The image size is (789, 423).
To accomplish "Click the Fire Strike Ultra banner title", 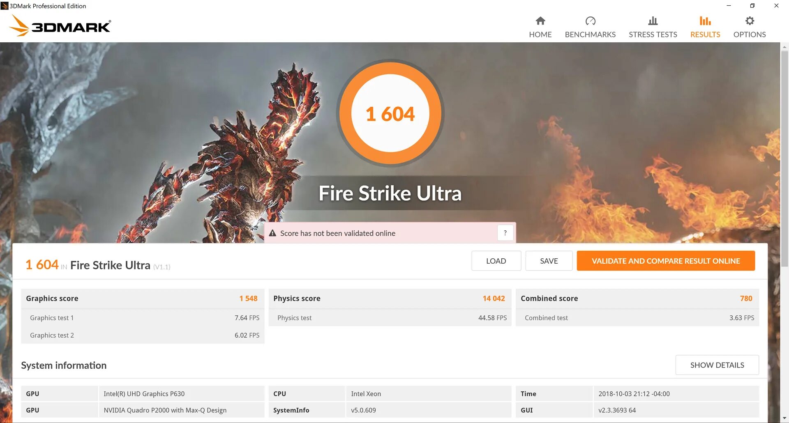I will (390, 193).
